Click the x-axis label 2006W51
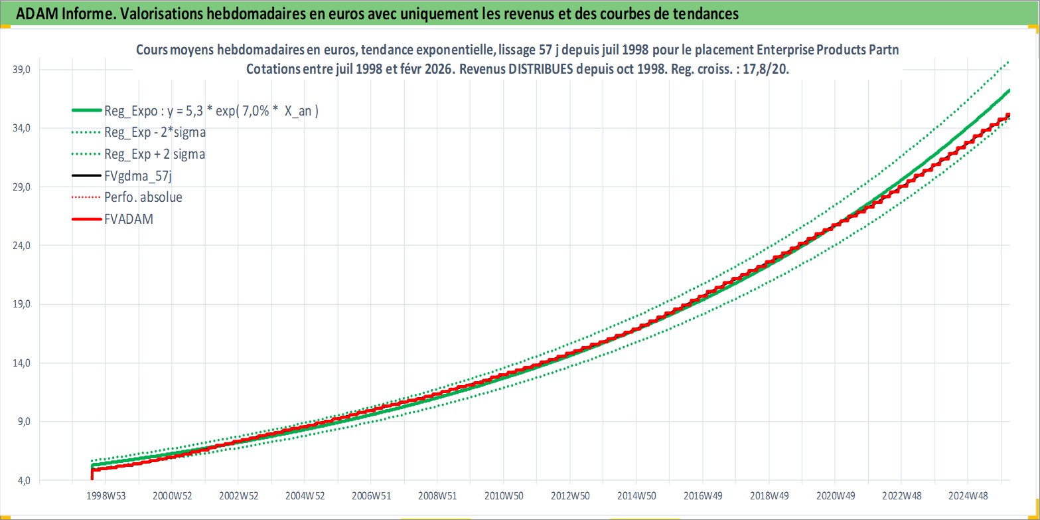 (x=371, y=496)
